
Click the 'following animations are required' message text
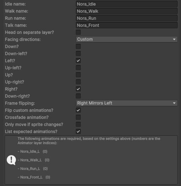(x=89, y=141)
